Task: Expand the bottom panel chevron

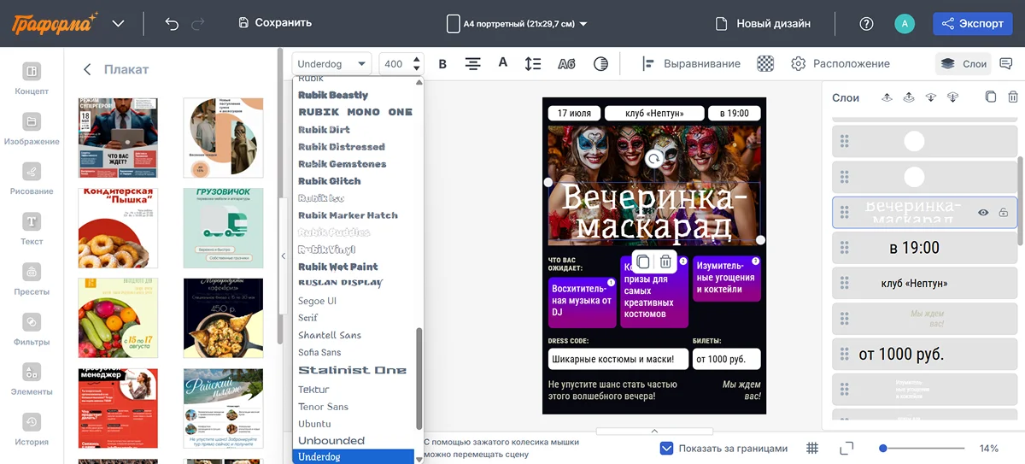Action: click(654, 432)
